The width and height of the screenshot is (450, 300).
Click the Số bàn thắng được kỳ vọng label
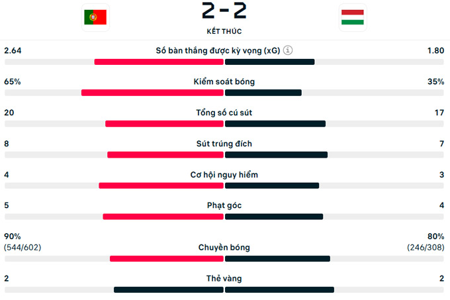tap(218, 50)
